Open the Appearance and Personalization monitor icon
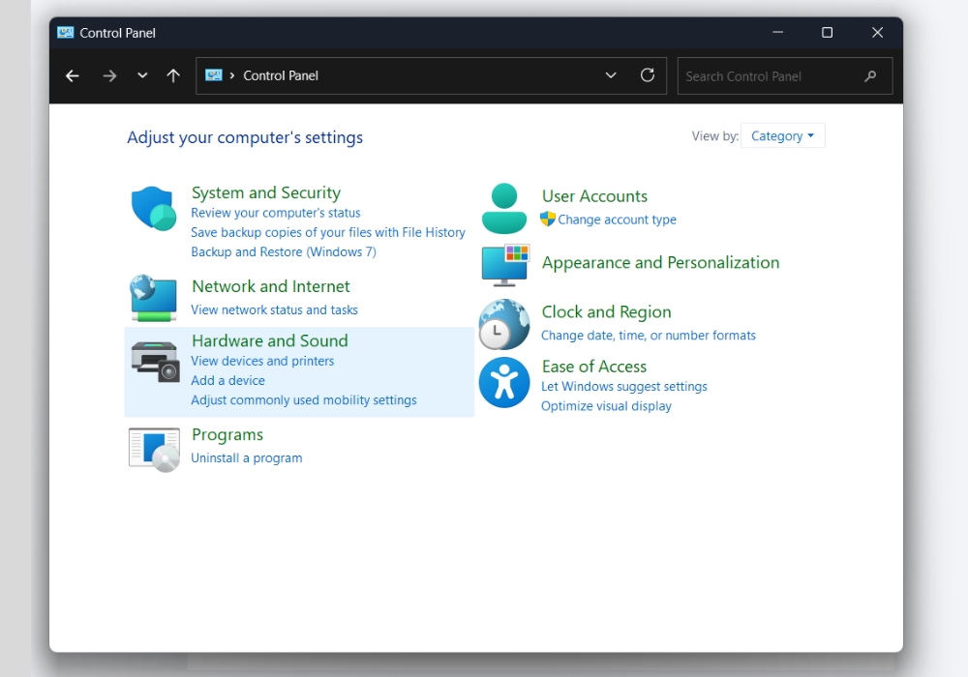The height and width of the screenshot is (677, 968). click(x=505, y=265)
